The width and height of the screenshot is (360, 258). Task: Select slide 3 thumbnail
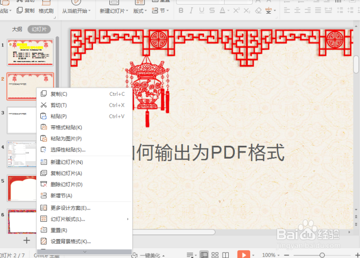click(21, 120)
